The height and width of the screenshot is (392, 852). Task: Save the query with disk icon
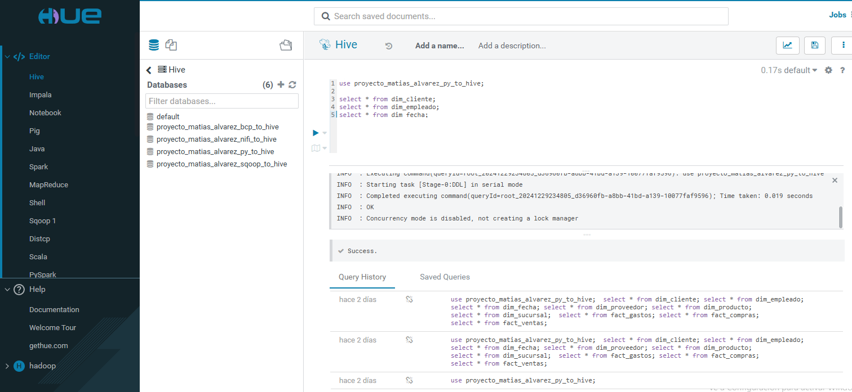pyautogui.click(x=815, y=46)
